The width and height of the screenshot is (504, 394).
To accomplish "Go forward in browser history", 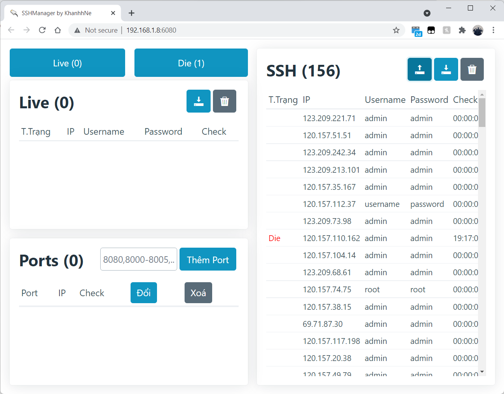I will tap(26, 30).
